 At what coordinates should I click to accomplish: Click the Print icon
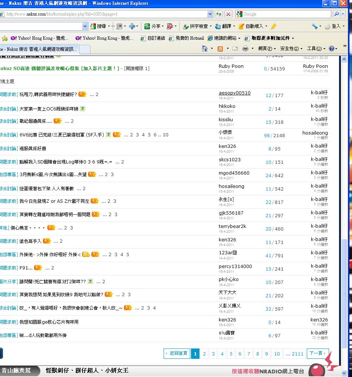pyautogui.click(x=245, y=49)
